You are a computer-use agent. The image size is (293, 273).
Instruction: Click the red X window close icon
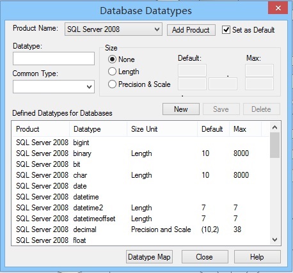(278, 8)
